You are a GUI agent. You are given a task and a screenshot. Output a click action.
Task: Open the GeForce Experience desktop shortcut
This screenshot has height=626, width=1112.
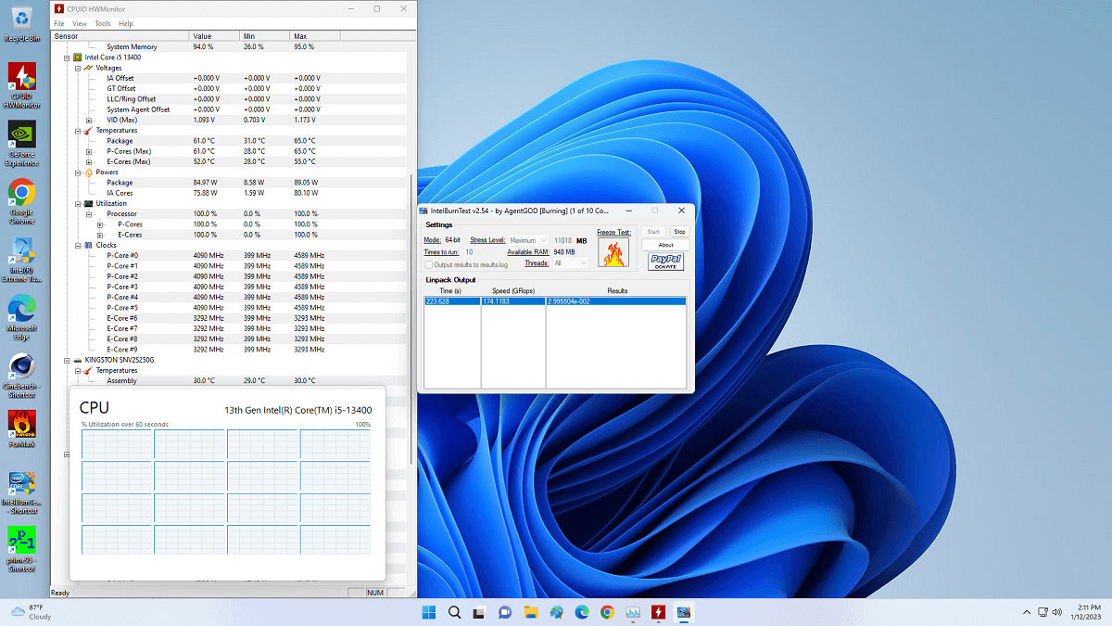[22, 144]
